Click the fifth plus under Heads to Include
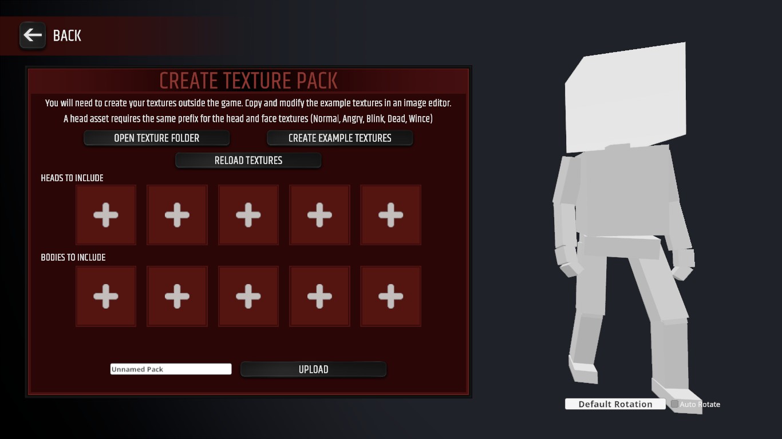This screenshot has height=439, width=782. (390, 215)
